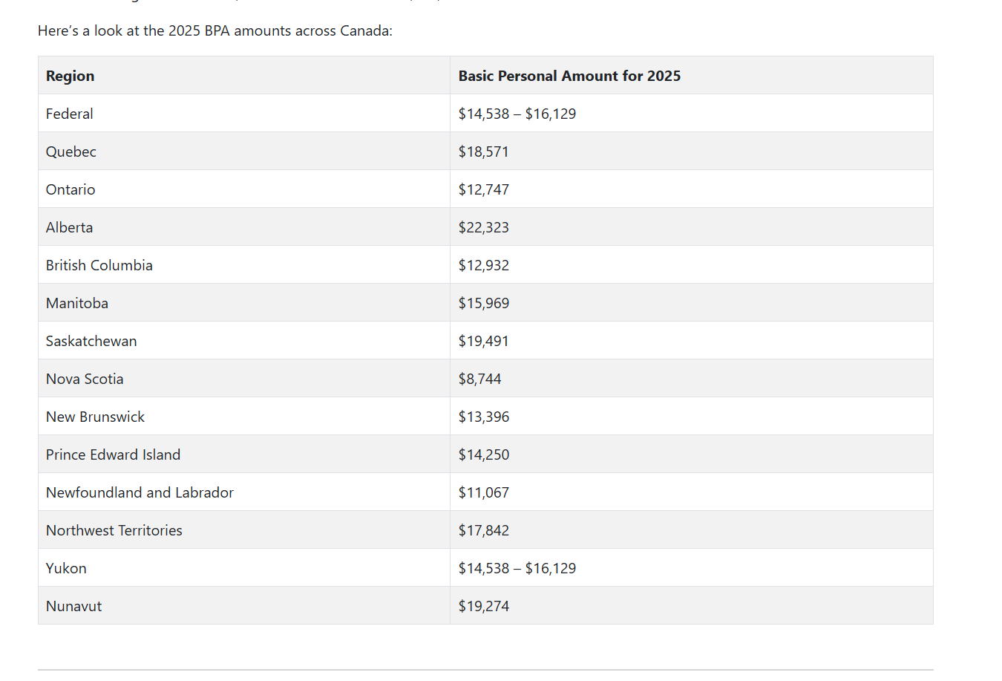The width and height of the screenshot is (1002, 681).
Task: Click the Region column header
Action: tap(70, 76)
